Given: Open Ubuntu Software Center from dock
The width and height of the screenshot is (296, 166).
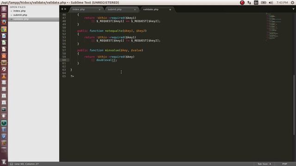Looking at the screenshot, I should click(x=4, y=56).
